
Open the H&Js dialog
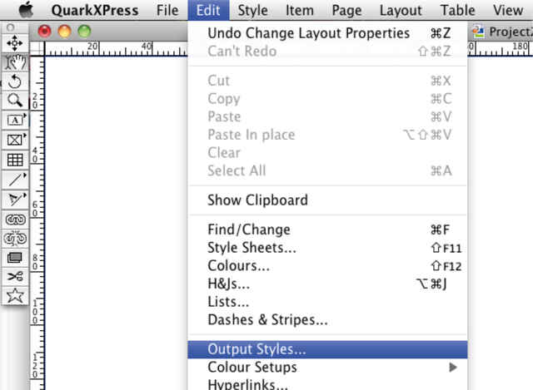tap(327, 284)
